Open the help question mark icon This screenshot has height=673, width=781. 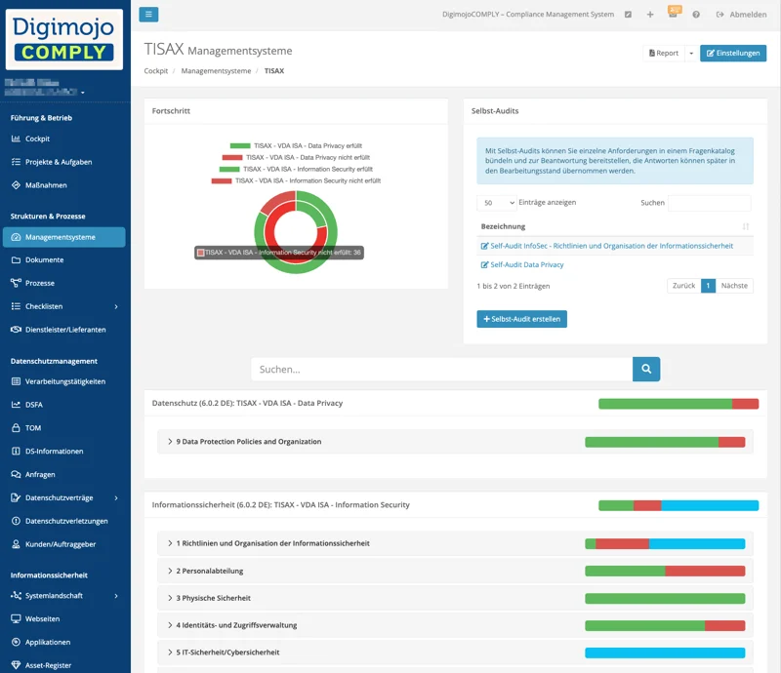pos(696,15)
